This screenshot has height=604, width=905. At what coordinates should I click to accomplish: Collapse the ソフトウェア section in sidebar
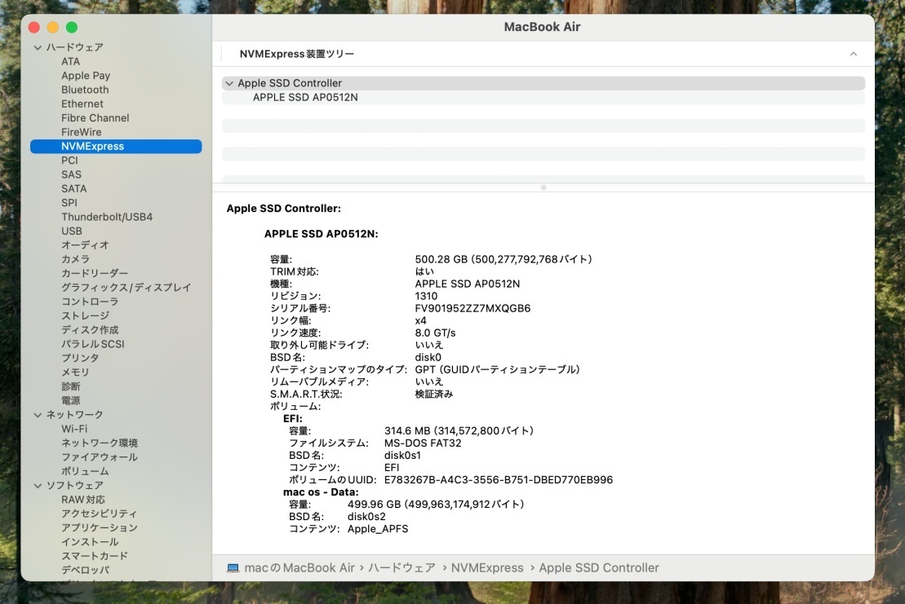pos(38,486)
